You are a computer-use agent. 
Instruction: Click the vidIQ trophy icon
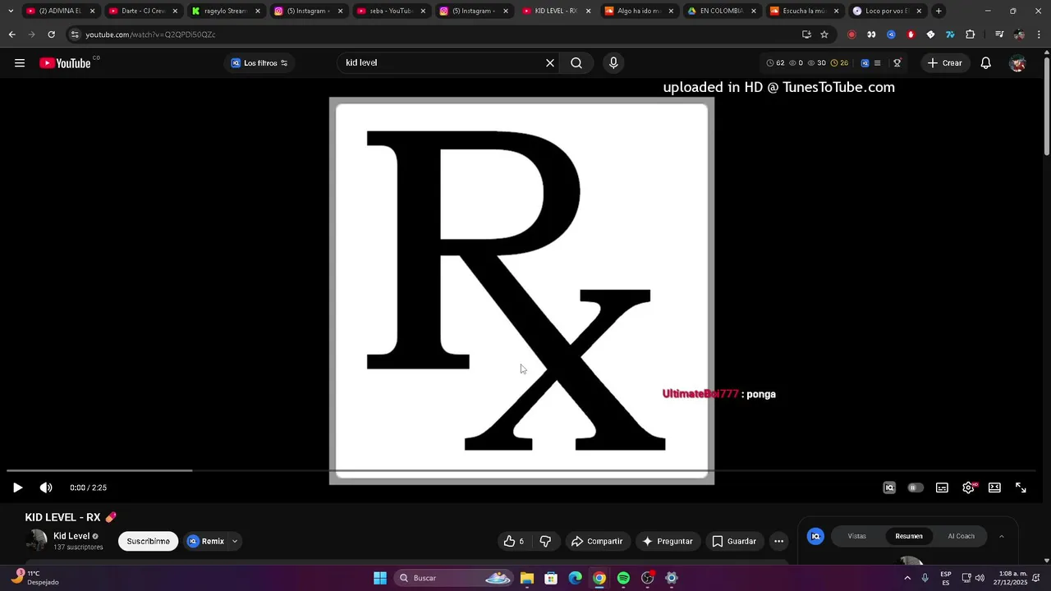tap(897, 63)
